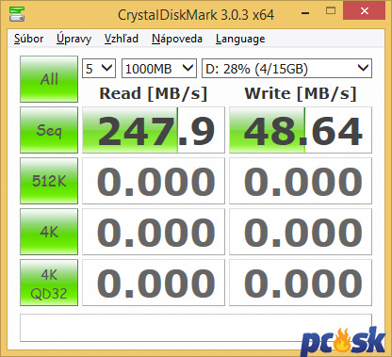
Task: Open the test count dropdown showing 5
Action: 99,69
